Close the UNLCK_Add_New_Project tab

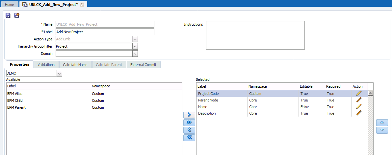tap(82, 5)
